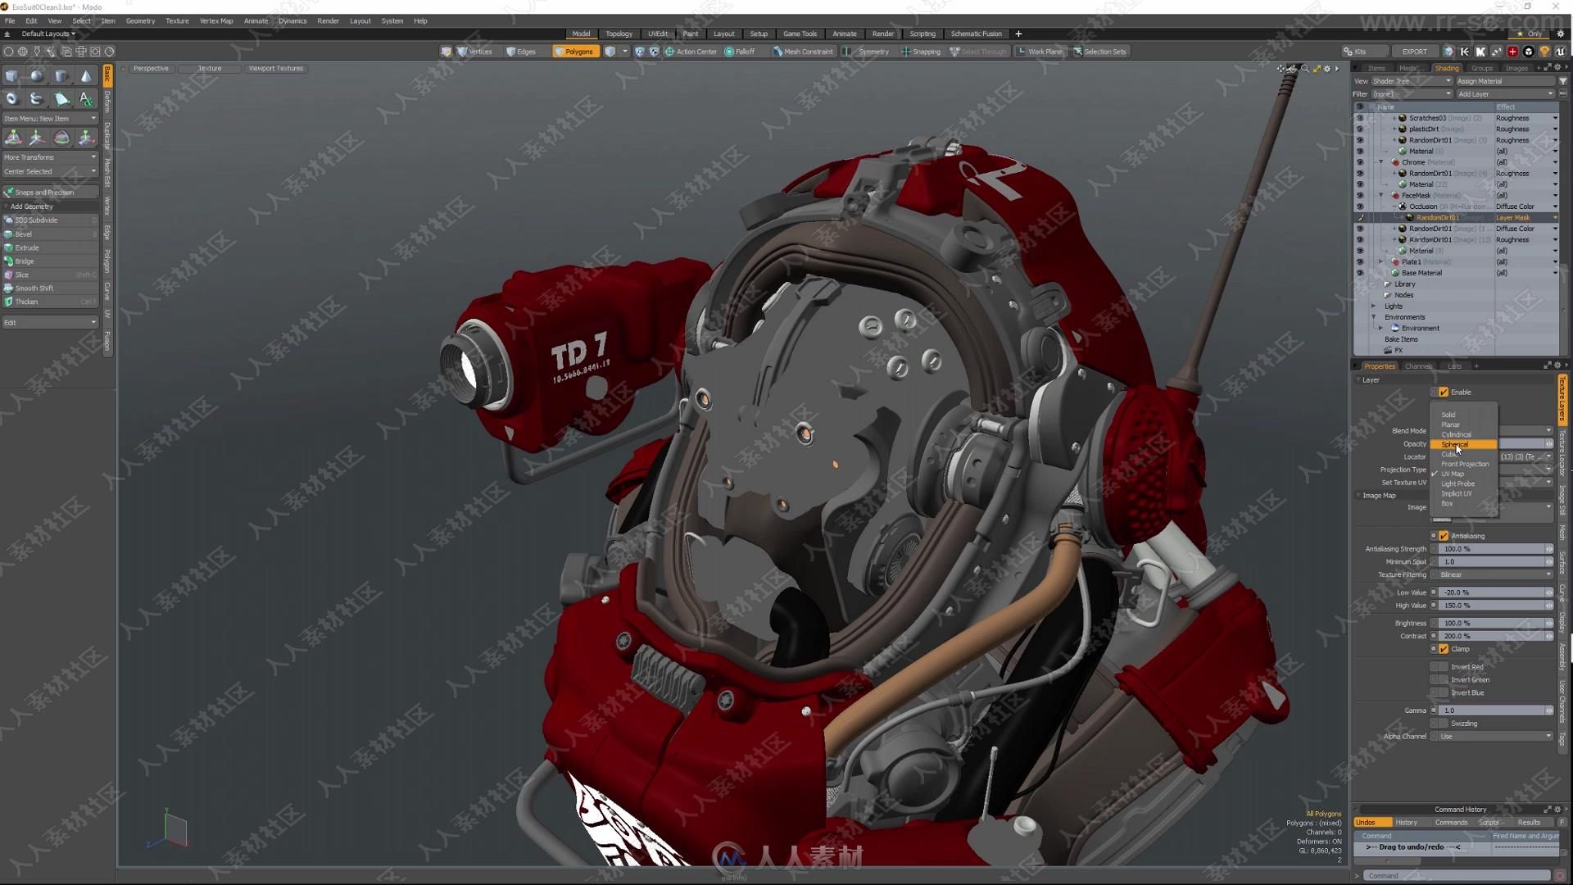The width and height of the screenshot is (1573, 885).
Task: Click the red plus icon in top toolbar
Action: 1512,51
